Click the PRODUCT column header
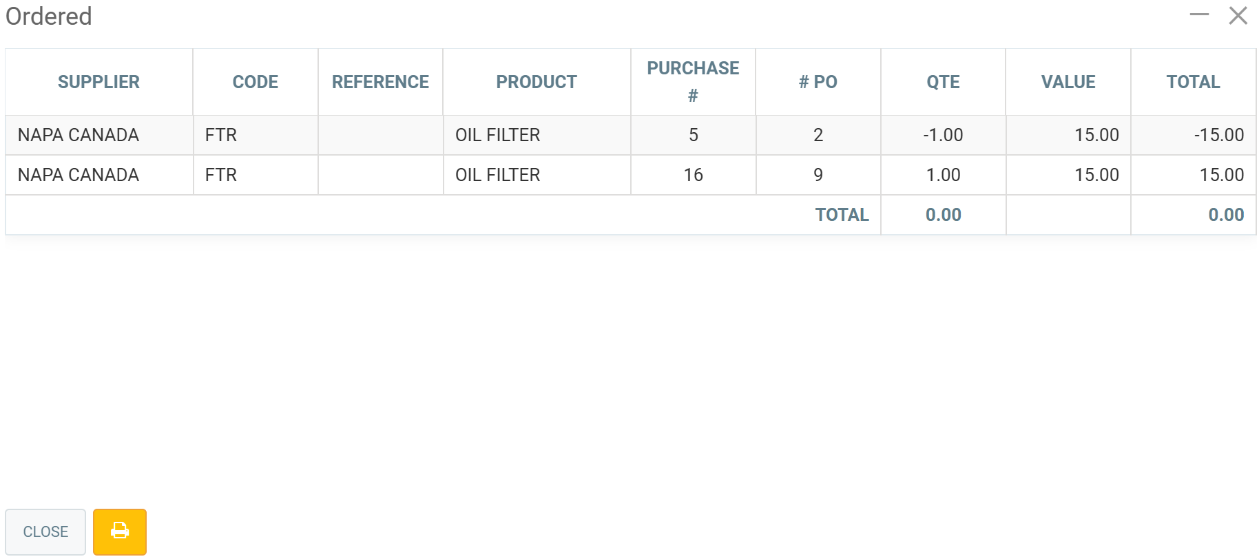This screenshot has width=1259, height=559. coord(537,82)
